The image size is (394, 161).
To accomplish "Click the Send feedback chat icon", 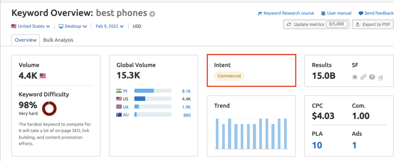I will (361, 13).
